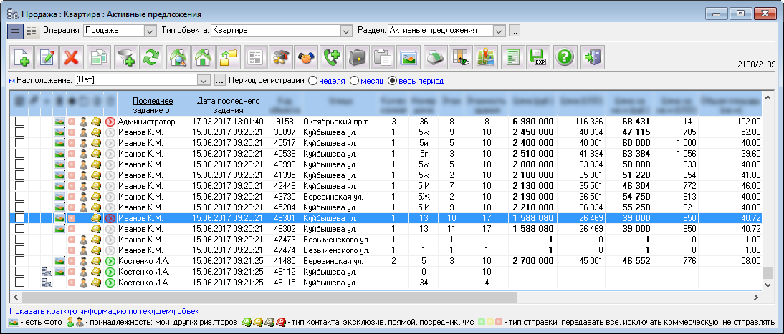Screen dimensions: 784x334
Task: Open the Расположение dropdown
Action: (204, 80)
